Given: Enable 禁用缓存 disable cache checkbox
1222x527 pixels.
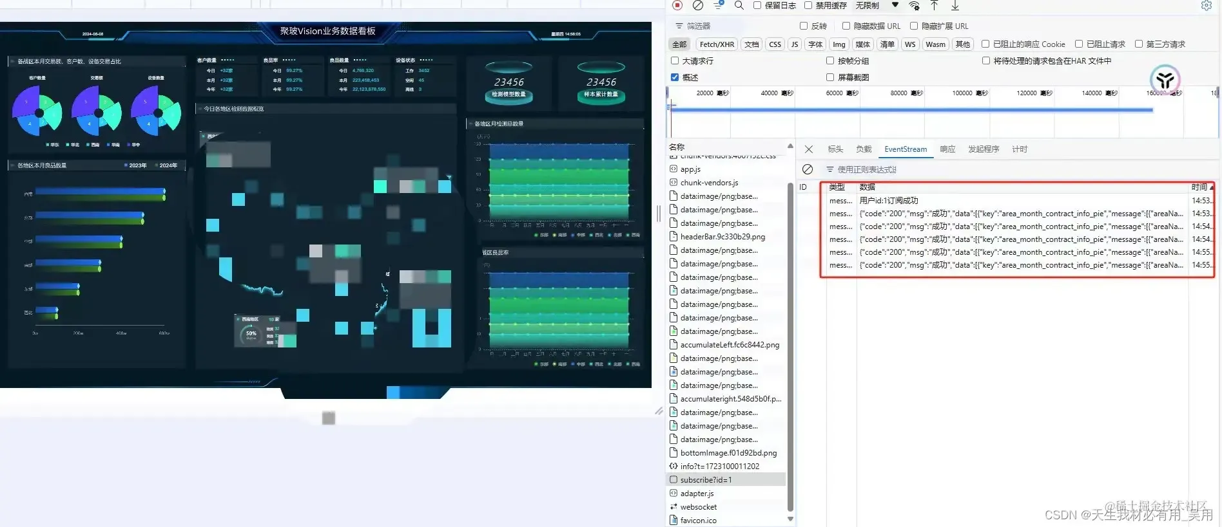Looking at the screenshot, I should (x=808, y=5).
